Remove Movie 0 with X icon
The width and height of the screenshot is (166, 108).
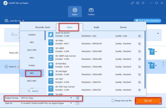click(x=163, y=63)
